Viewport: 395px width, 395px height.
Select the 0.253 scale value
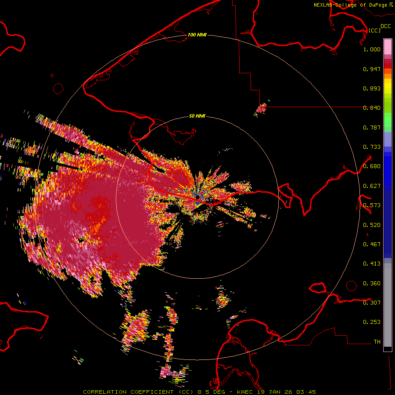tap(372, 322)
